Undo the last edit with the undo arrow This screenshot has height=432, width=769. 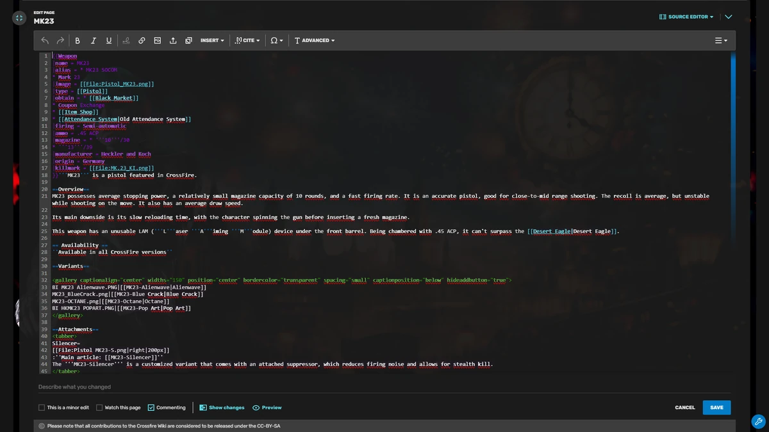44,40
